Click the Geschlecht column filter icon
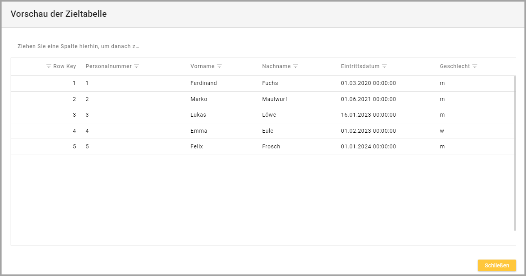 (x=475, y=66)
